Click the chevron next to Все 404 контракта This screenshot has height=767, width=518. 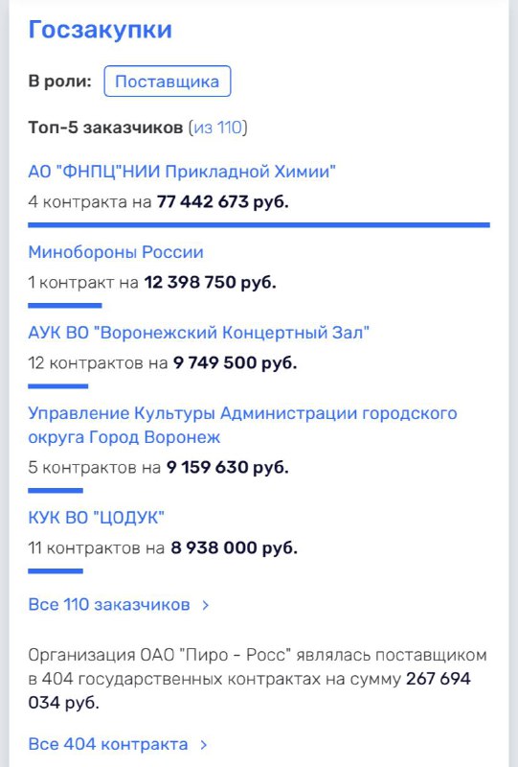pyautogui.click(x=204, y=745)
